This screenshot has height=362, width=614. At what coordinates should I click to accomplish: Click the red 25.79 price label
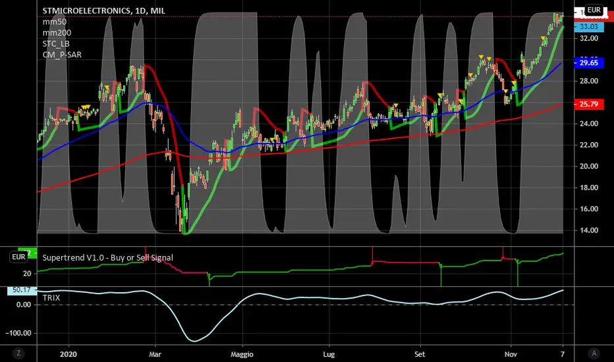point(587,104)
